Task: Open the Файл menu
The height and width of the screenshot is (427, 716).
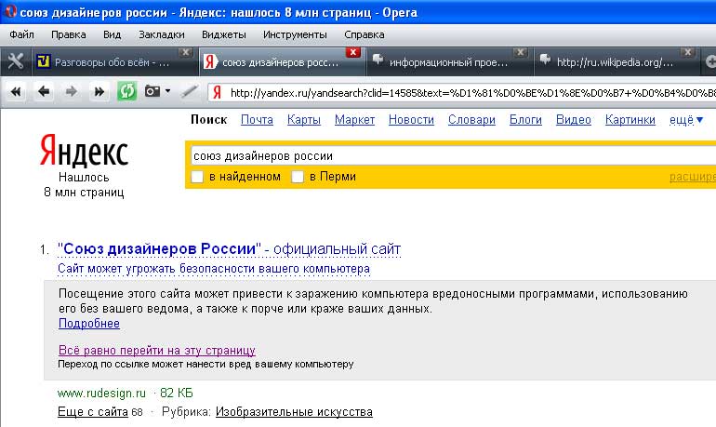Action: 21,34
